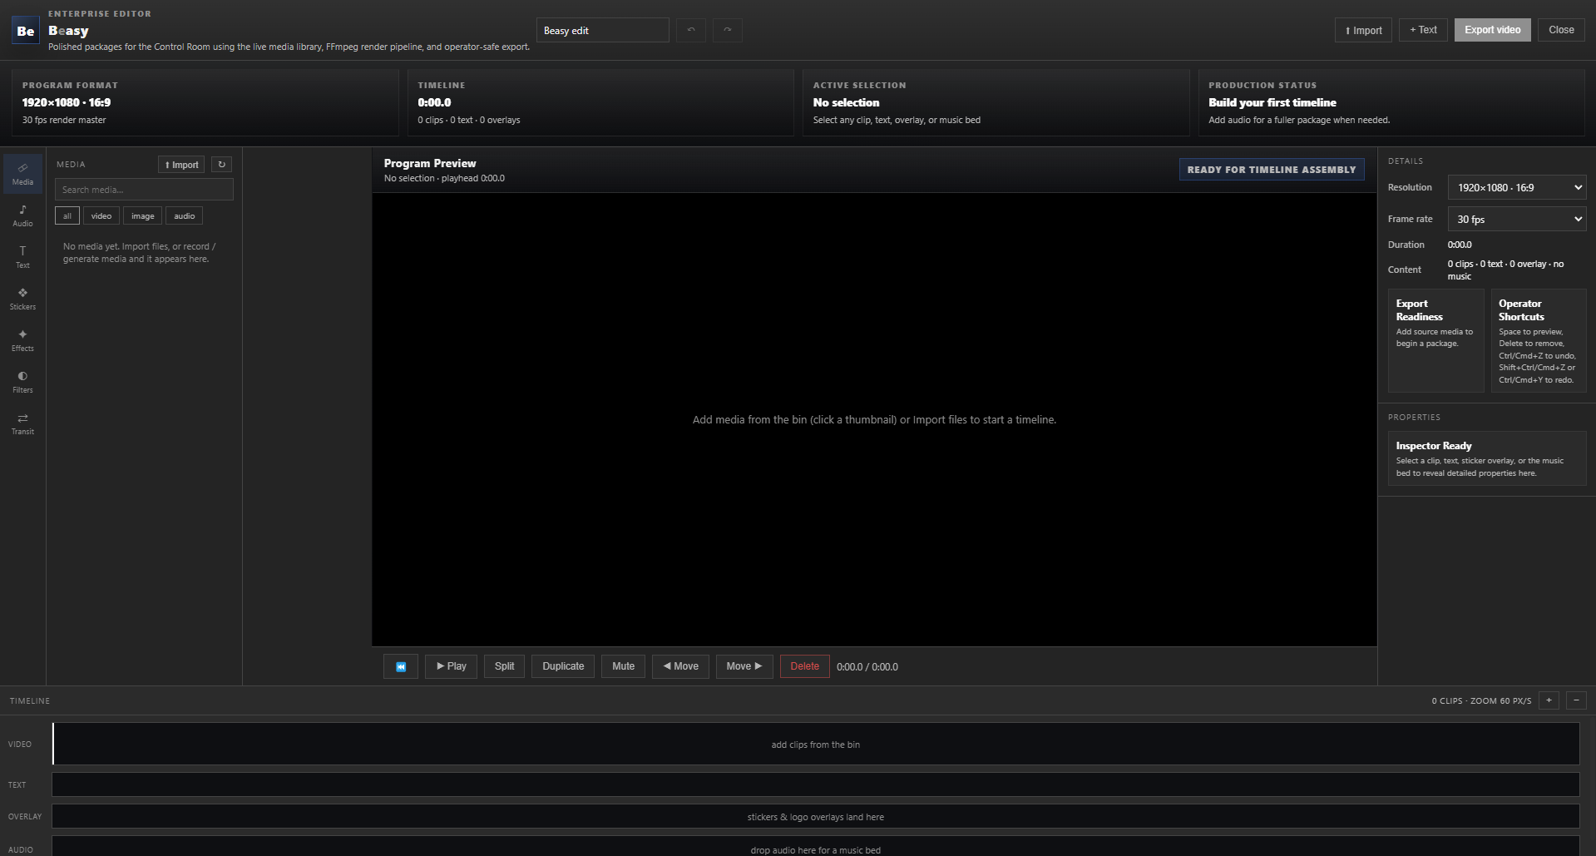This screenshot has height=856, width=1596.
Task: Click the VIDEO timeline track
Action: click(x=815, y=744)
